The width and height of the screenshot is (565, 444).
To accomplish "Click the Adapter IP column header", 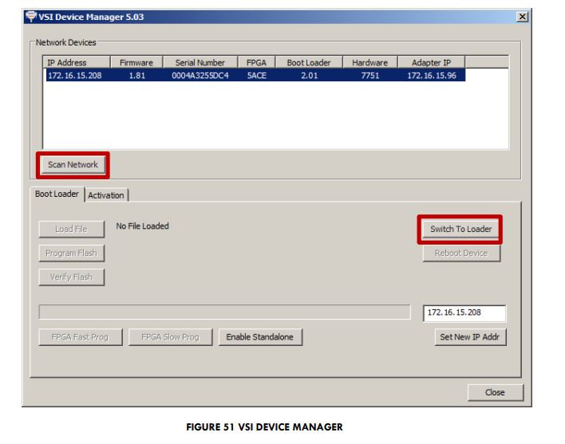I will (x=431, y=62).
